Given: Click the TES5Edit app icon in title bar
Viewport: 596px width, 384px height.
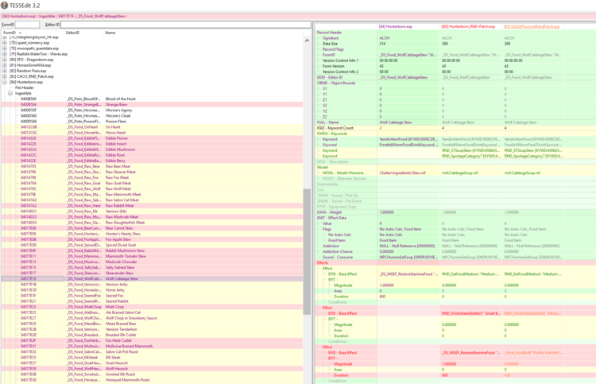Looking at the screenshot, I should pos(5,6).
